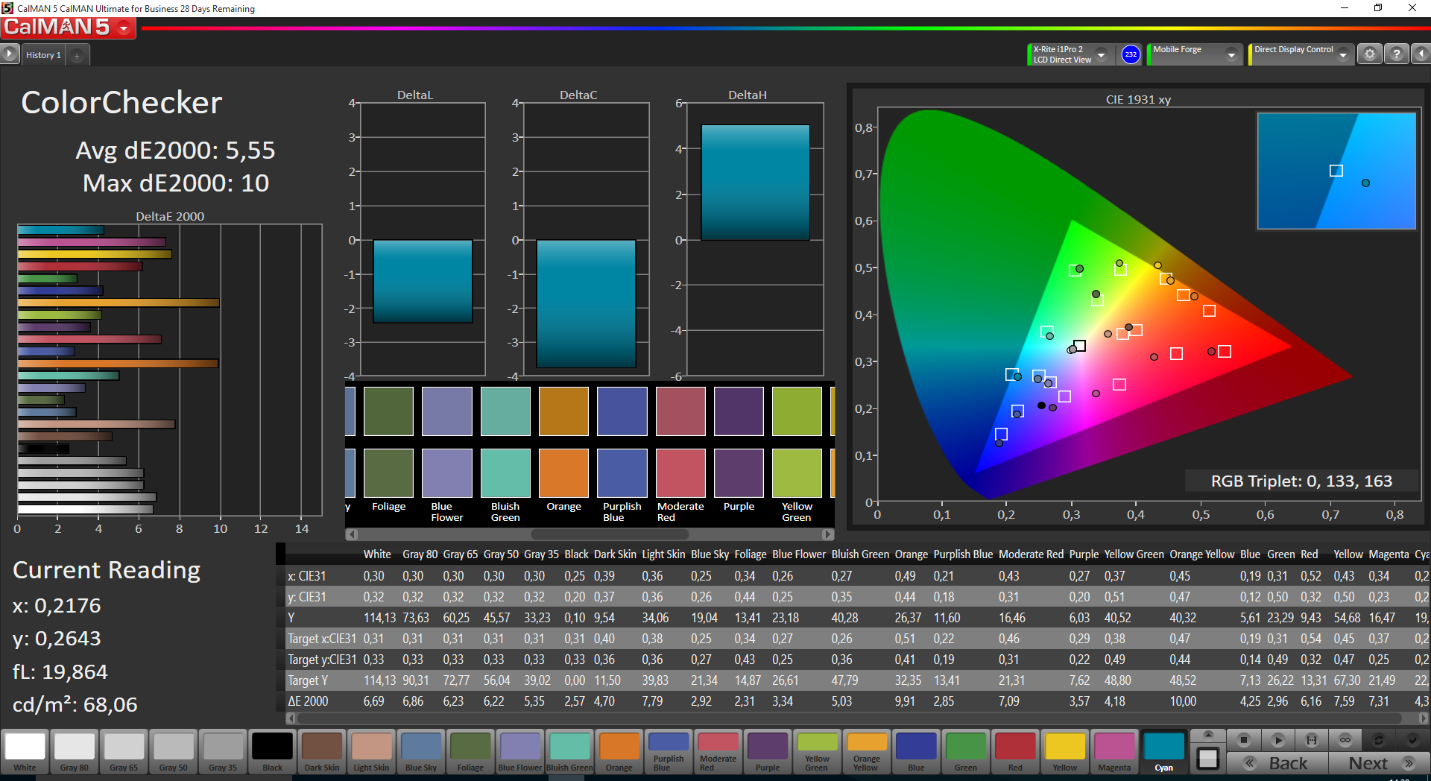Toggle continuous reading infinity icon
The height and width of the screenshot is (781, 1431).
(x=1345, y=740)
